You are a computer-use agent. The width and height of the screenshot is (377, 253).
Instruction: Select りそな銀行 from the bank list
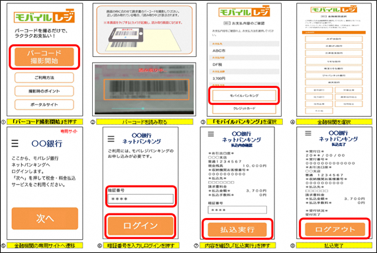point(334,61)
